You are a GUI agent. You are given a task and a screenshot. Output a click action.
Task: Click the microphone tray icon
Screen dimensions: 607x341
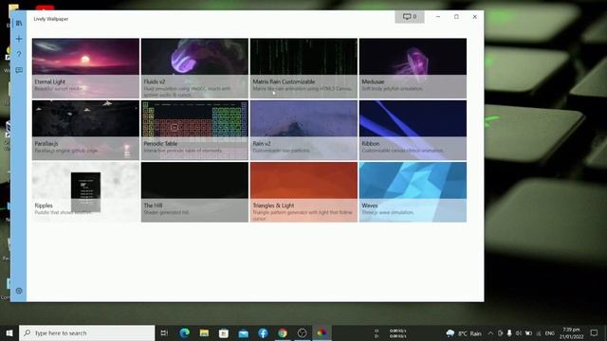tap(509, 333)
